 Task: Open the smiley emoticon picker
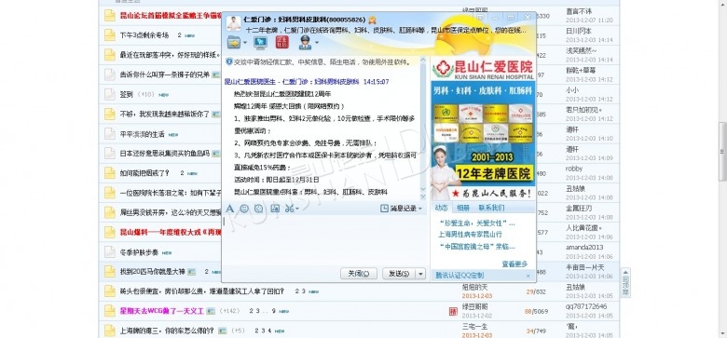point(244,209)
